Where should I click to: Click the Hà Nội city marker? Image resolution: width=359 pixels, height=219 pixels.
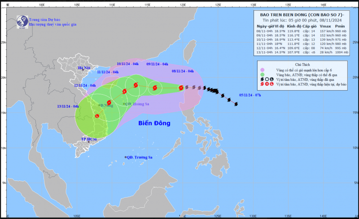coord(83,70)
